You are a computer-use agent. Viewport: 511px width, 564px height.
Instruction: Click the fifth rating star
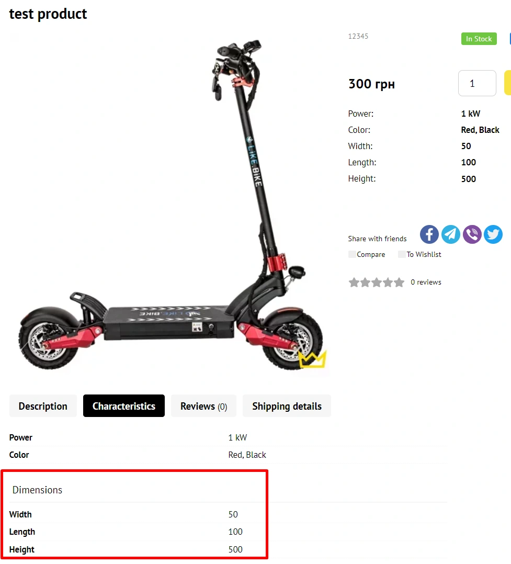[399, 283]
